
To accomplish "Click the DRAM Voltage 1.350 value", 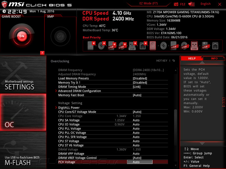I will point(137,150).
